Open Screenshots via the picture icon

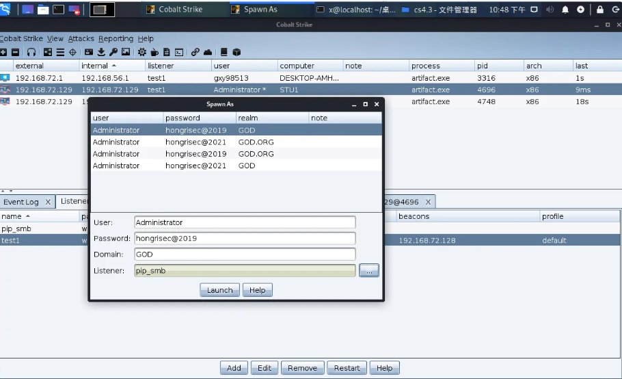[x=126, y=52]
